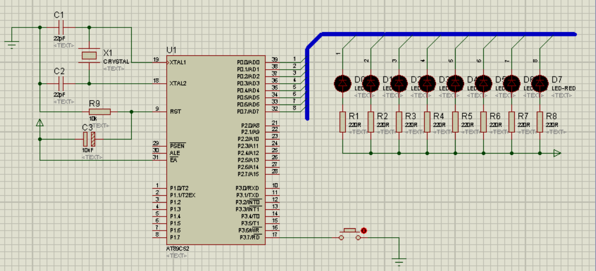Image resolution: width=596 pixels, height=271 pixels.
Task: Select capacitor C1 symbol
Action: 61,28
